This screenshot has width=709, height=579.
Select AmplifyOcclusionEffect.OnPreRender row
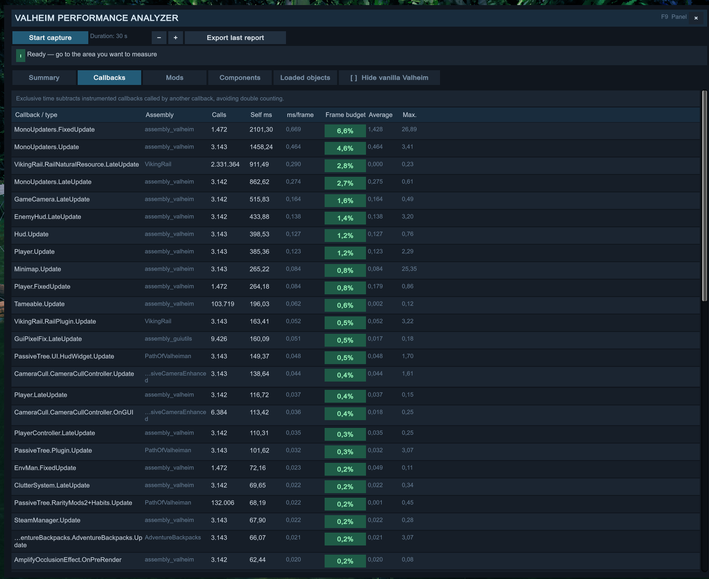tap(355, 561)
